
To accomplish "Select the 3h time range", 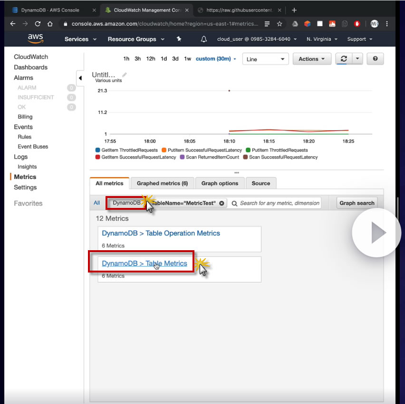I will coord(138,58).
